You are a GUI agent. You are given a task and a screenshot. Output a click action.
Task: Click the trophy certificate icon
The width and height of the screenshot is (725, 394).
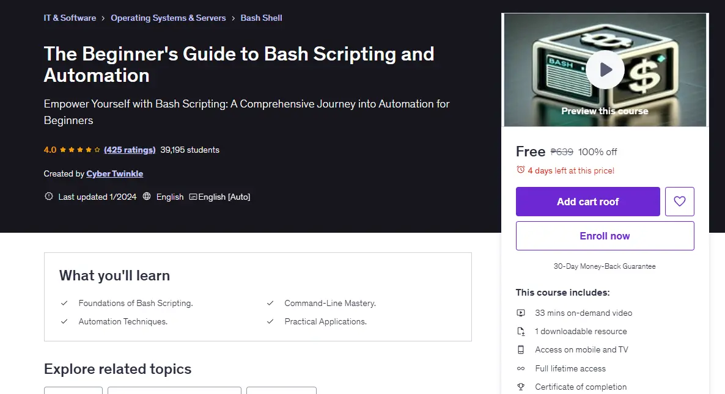click(x=521, y=387)
